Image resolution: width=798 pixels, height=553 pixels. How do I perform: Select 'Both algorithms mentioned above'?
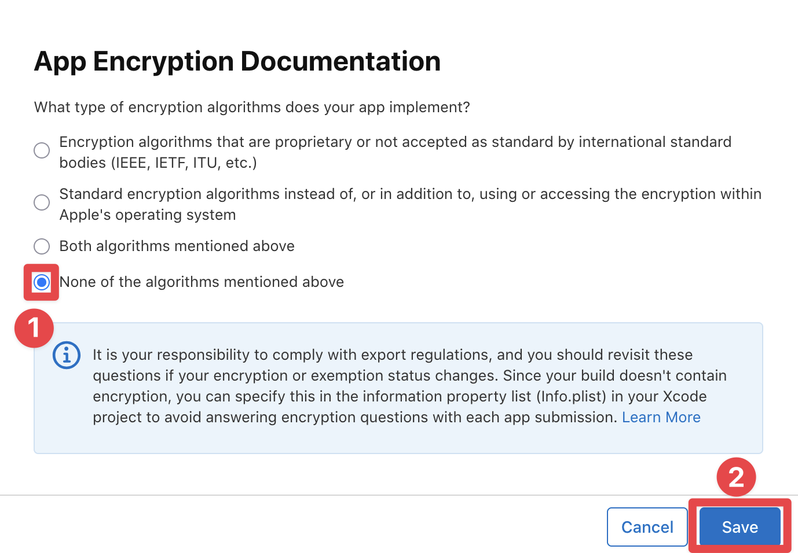coord(41,246)
